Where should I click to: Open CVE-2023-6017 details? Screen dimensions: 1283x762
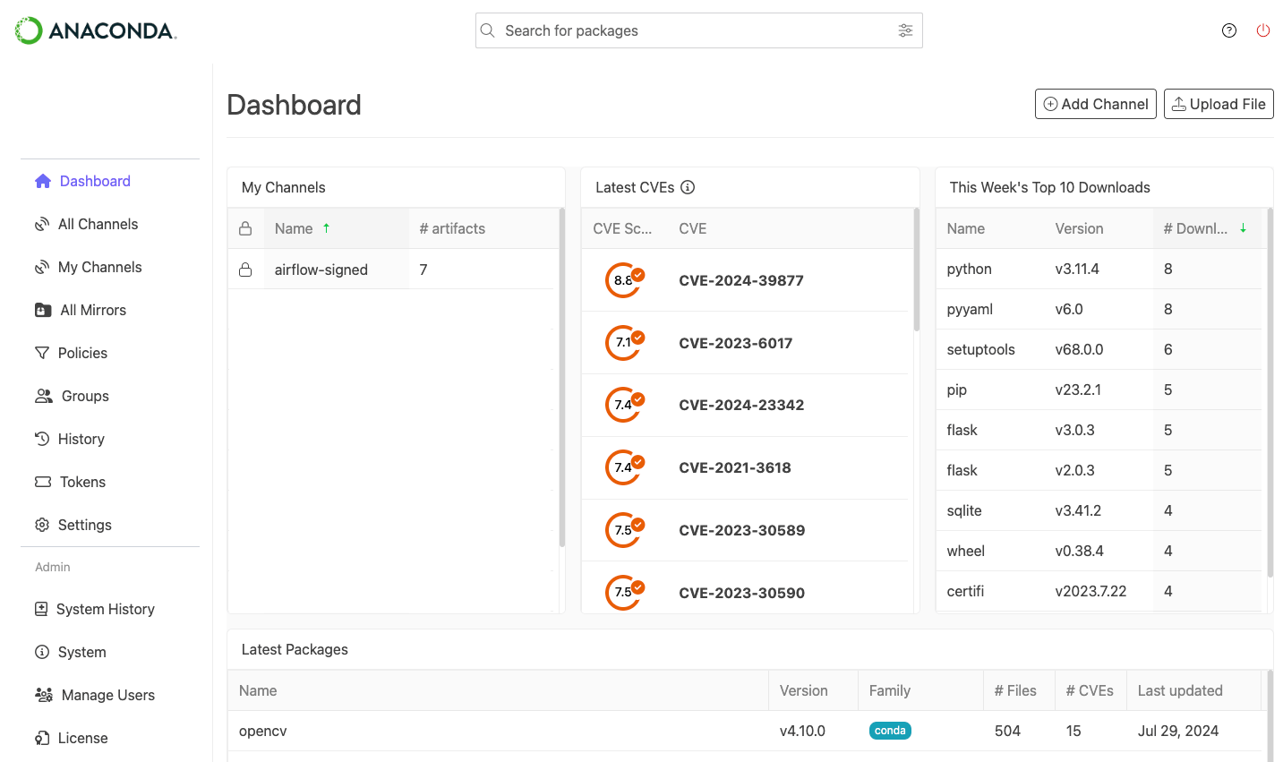pyautogui.click(x=736, y=343)
